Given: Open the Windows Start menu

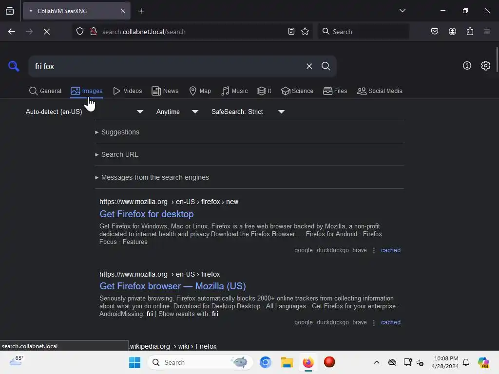Looking at the screenshot, I should (x=134, y=362).
